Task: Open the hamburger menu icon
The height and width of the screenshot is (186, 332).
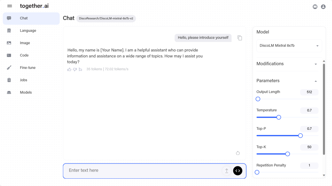Action: click(x=10, y=6)
